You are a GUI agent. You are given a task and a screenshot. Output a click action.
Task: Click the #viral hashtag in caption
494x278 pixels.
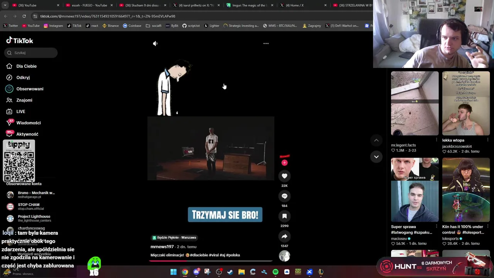pos(214,255)
